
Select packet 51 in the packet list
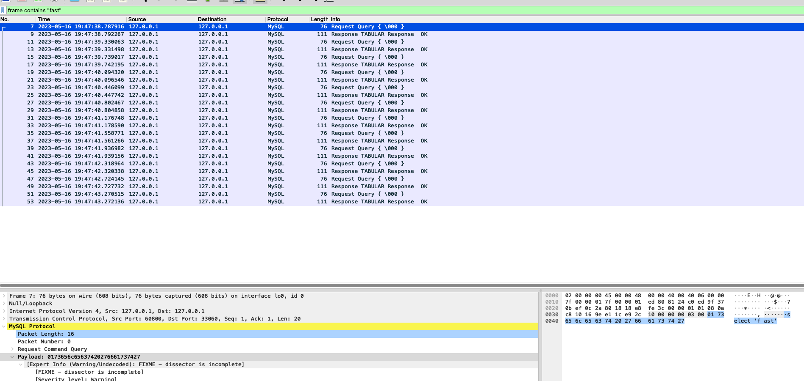(x=402, y=194)
